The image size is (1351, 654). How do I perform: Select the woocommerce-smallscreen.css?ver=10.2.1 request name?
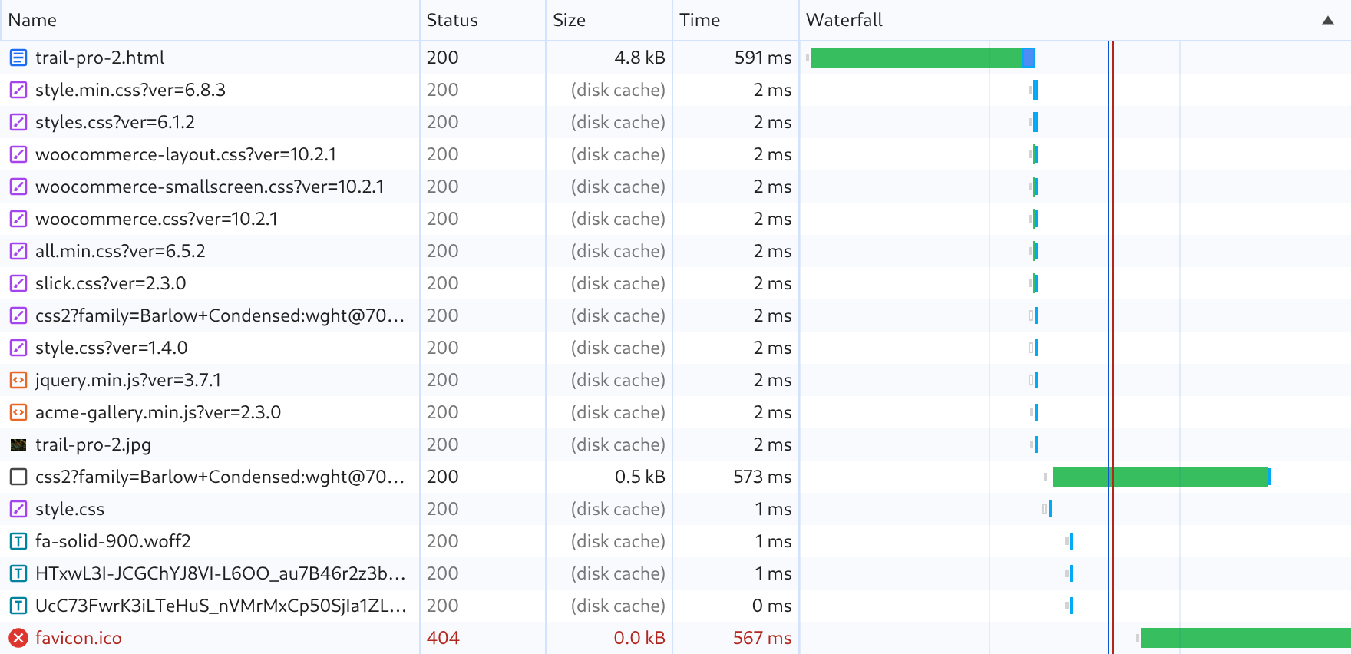click(210, 187)
